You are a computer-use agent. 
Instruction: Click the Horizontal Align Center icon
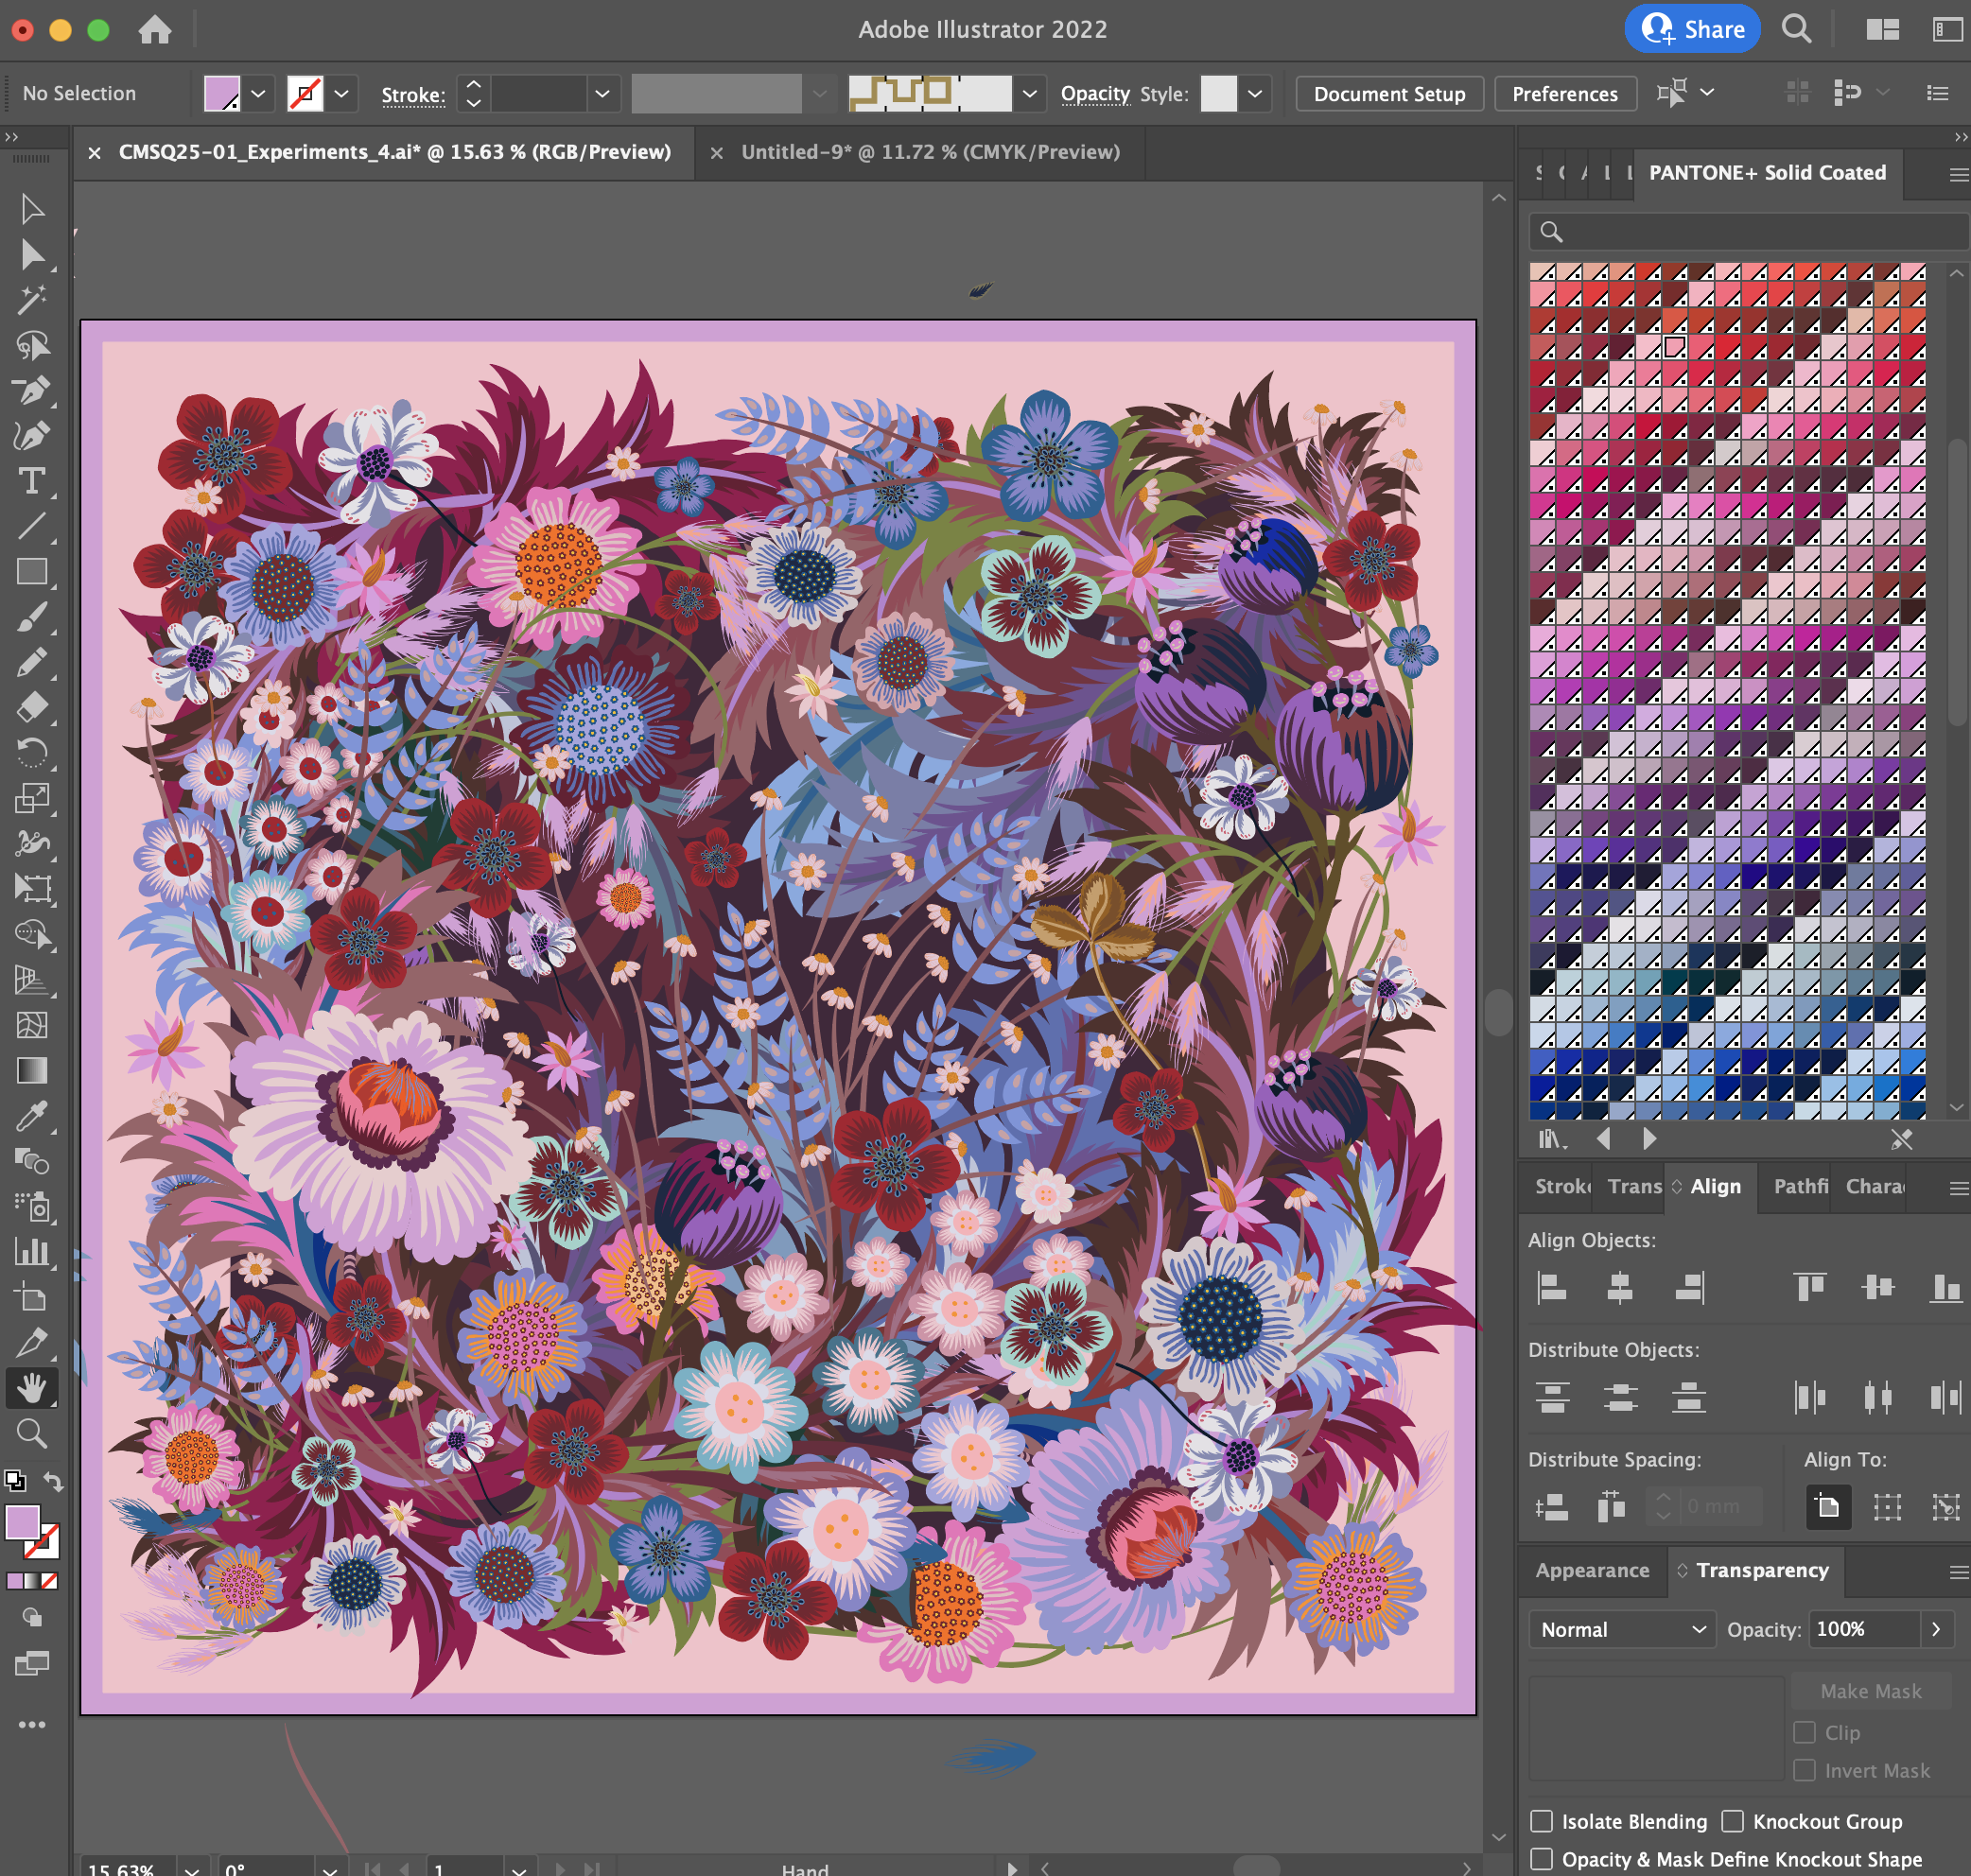[1620, 1287]
